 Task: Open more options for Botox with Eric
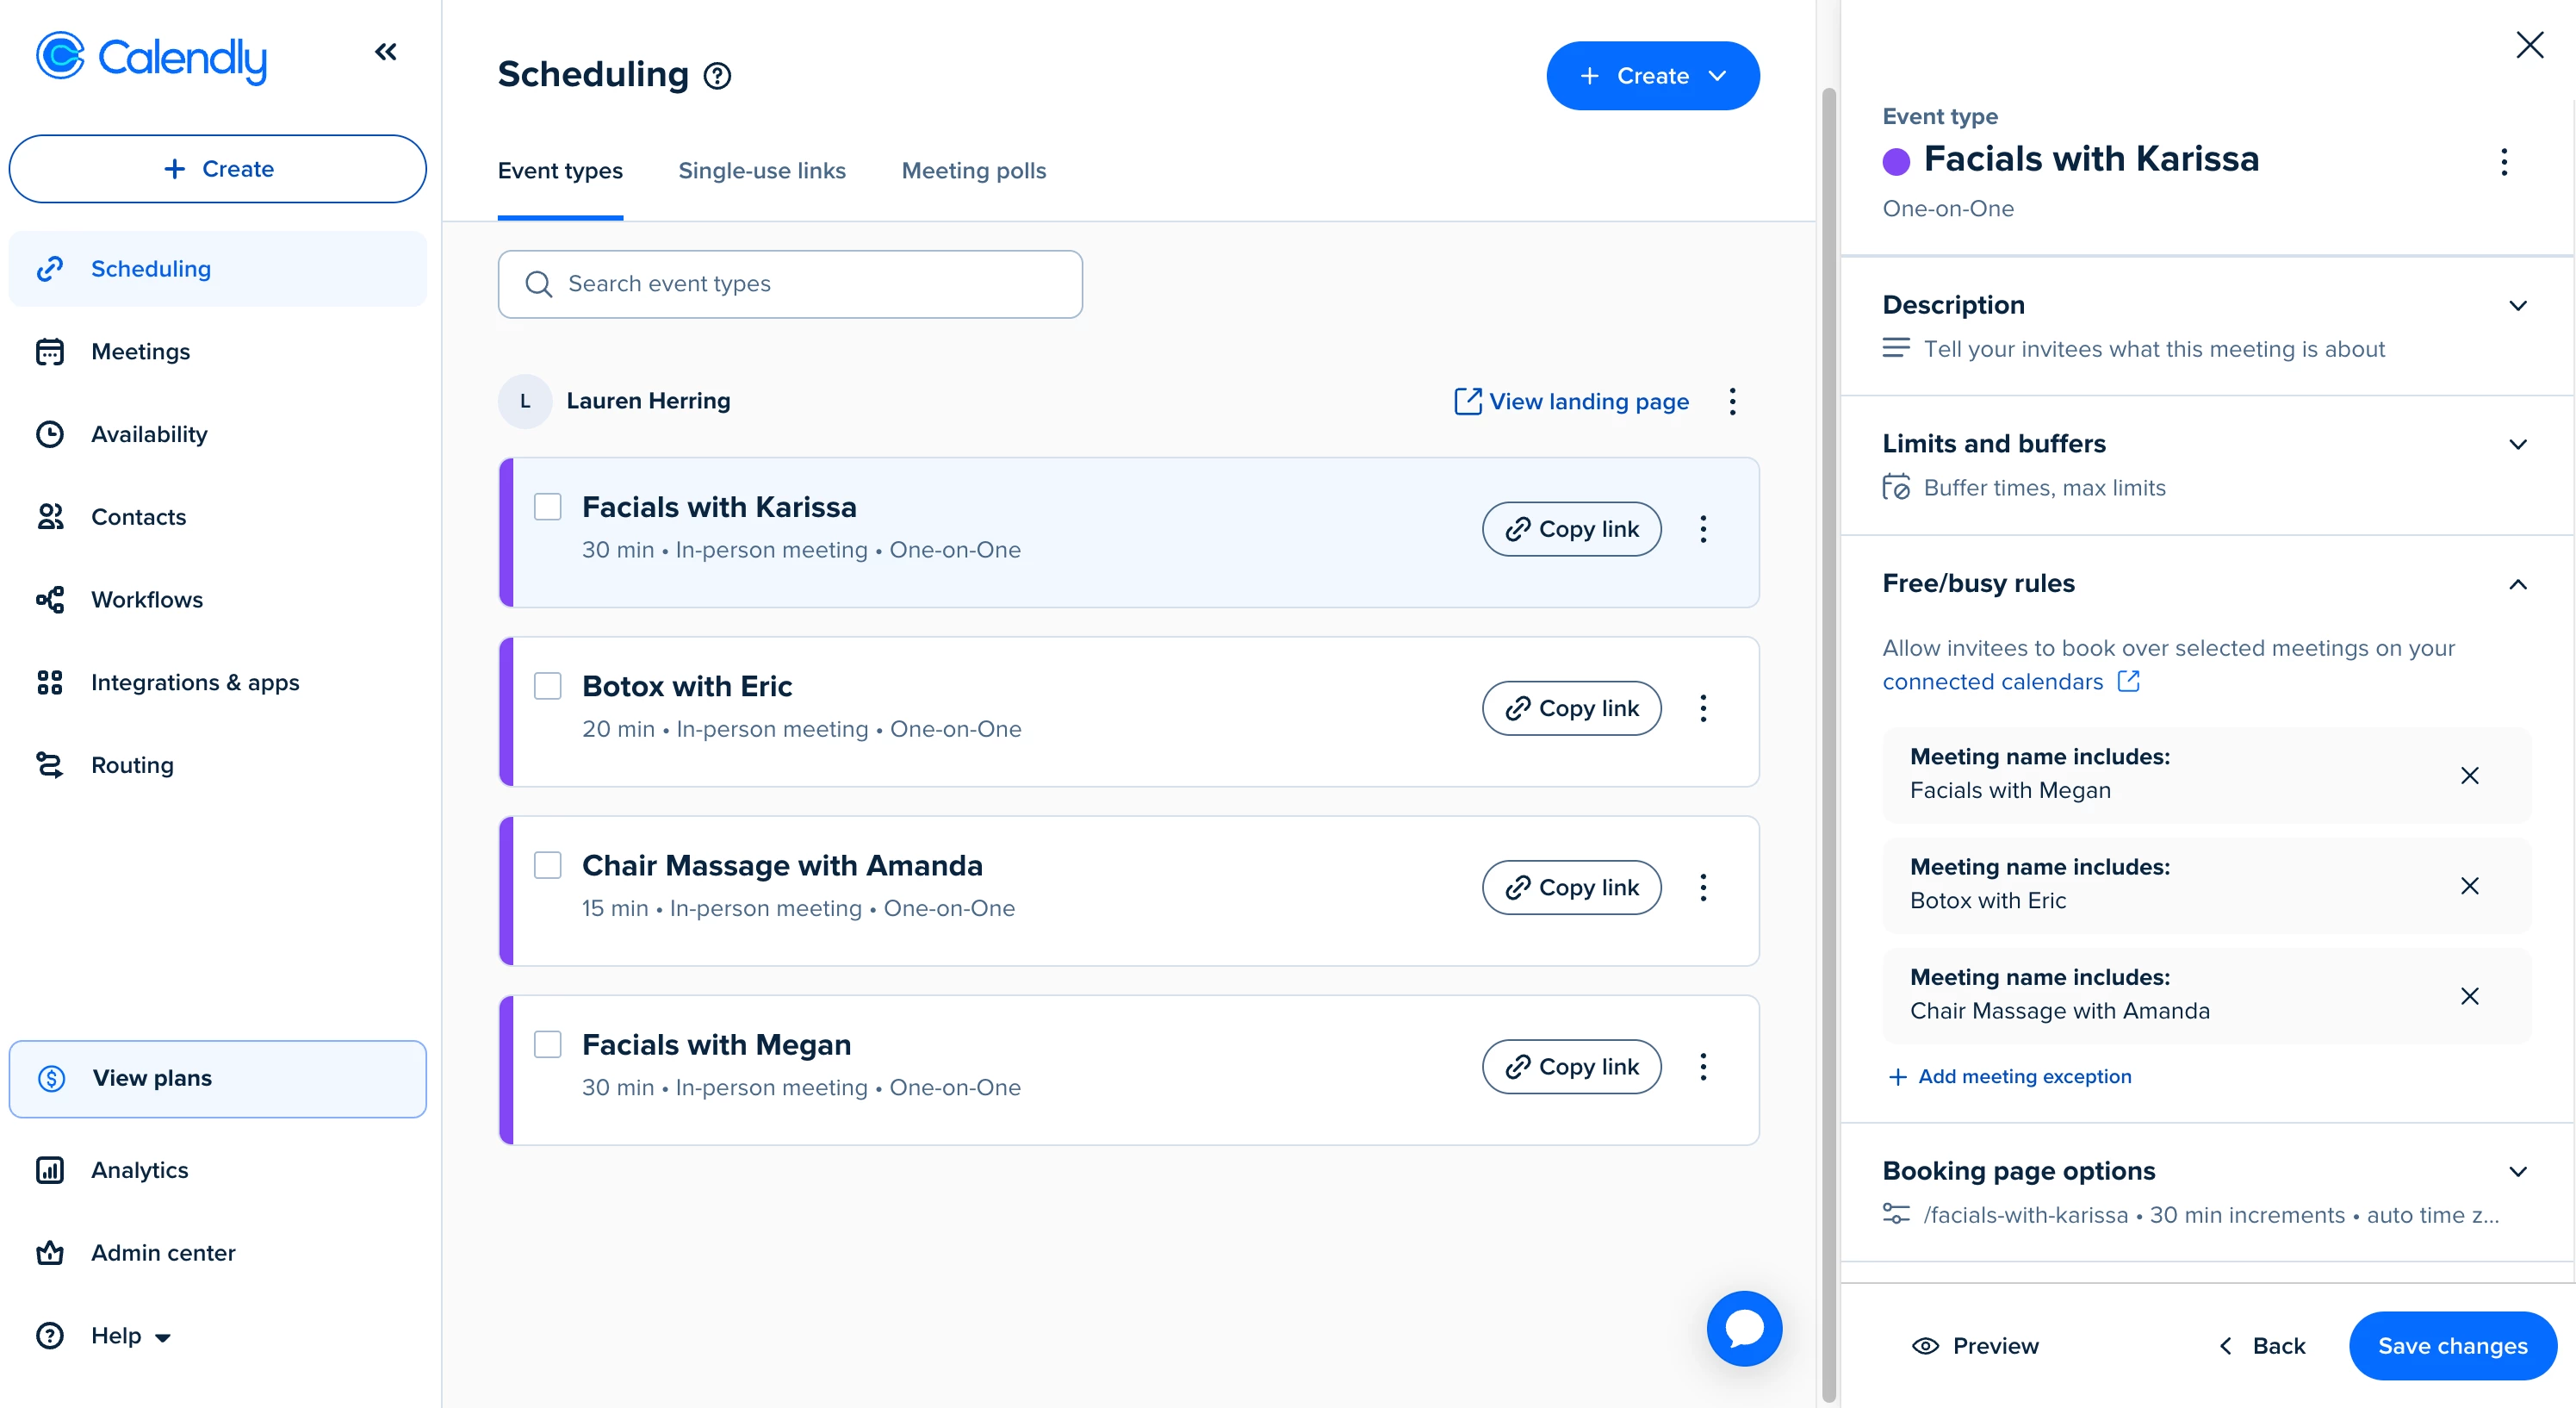pos(1703,708)
